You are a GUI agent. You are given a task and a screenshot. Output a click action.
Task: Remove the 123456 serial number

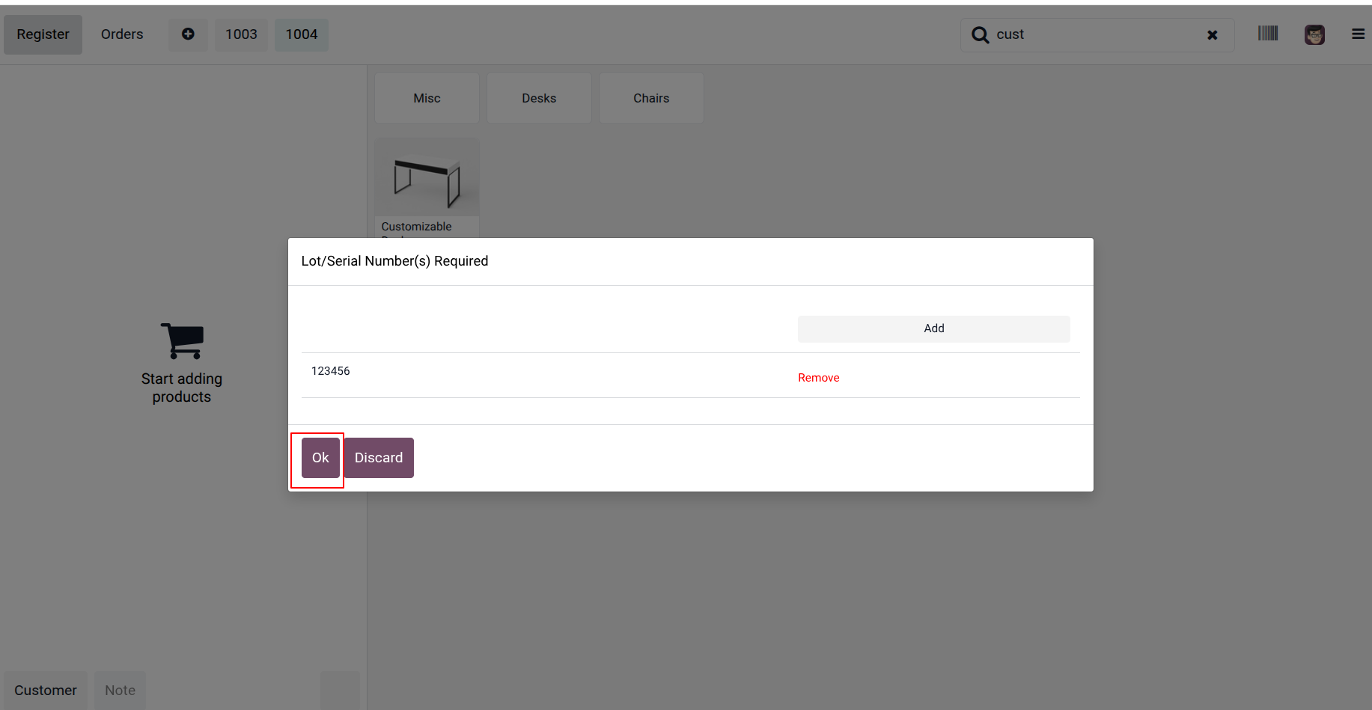coord(818,378)
